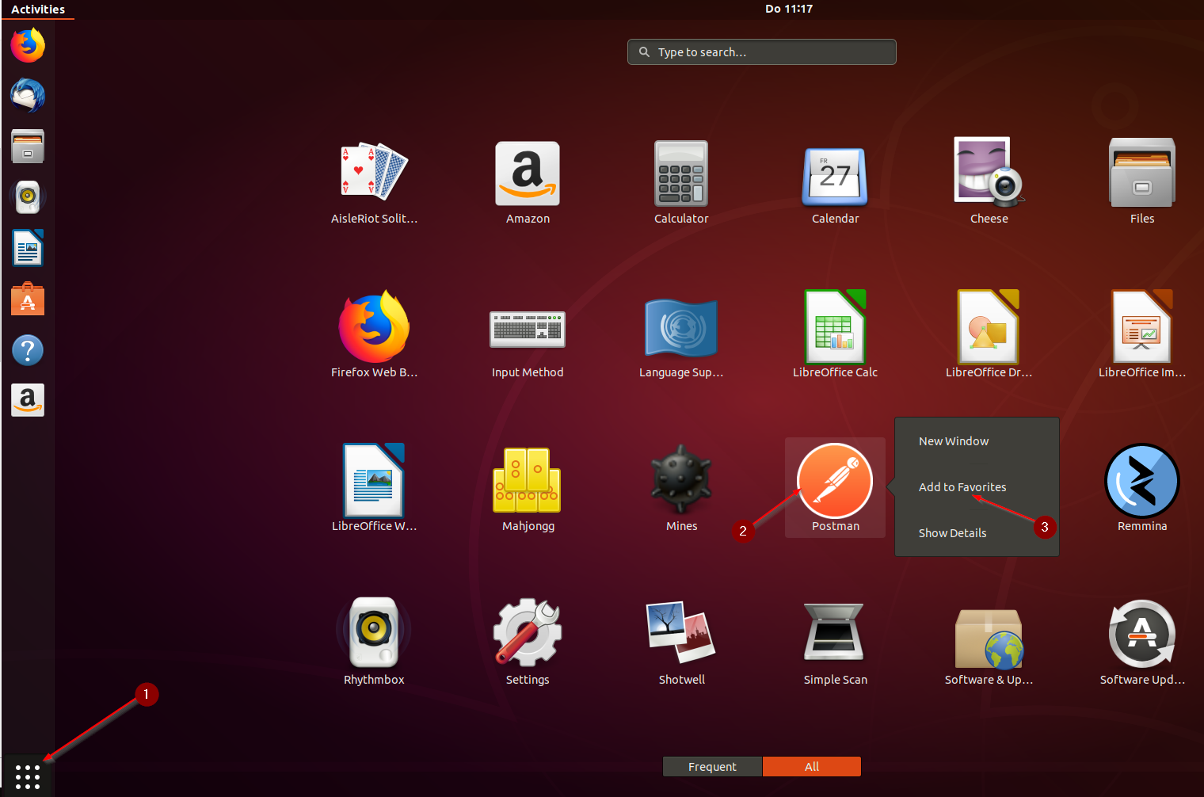
Task: Choose Add to Favorites for Postman
Action: (x=962, y=487)
